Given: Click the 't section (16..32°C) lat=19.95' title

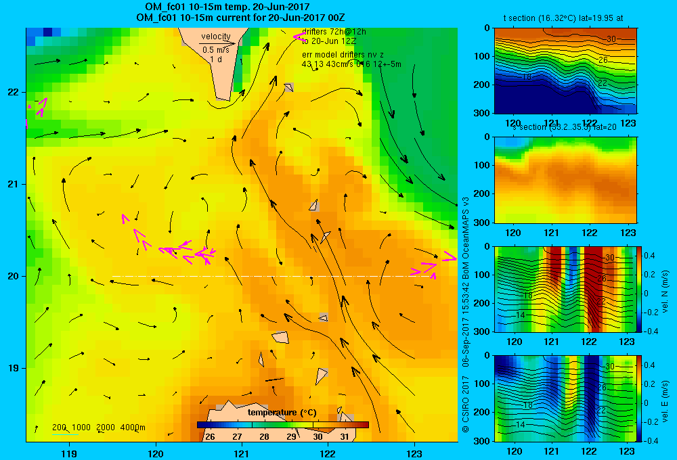Looking at the screenshot, I should coord(563,18).
